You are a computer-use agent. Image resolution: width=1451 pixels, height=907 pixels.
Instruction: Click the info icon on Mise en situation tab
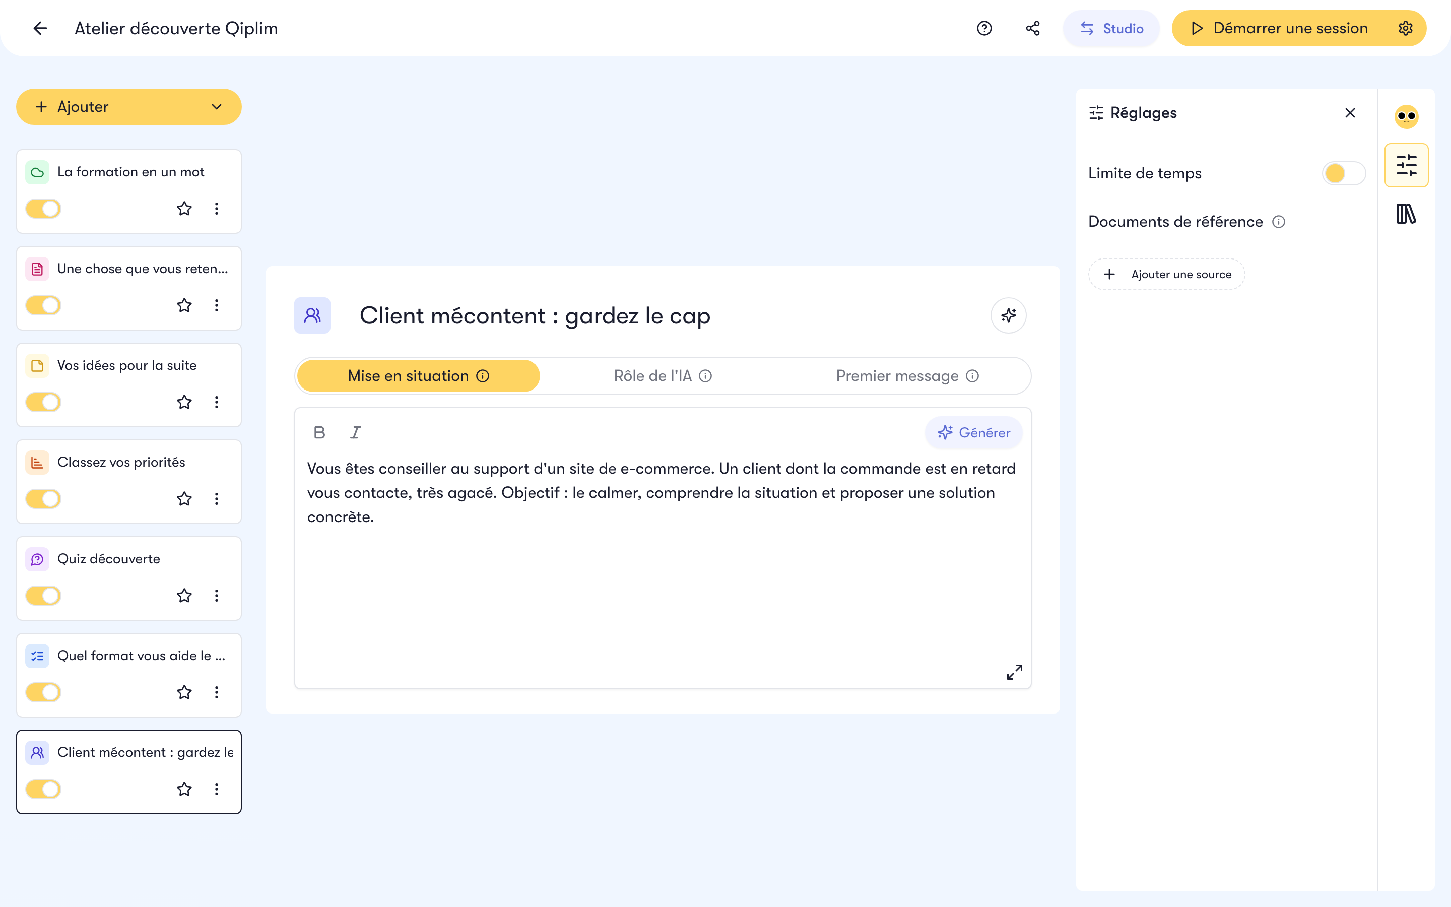pyautogui.click(x=483, y=376)
